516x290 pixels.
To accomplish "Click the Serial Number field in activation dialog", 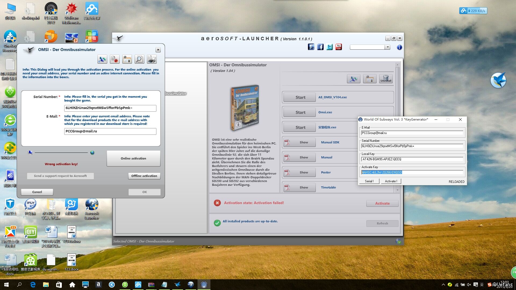I will pos(110,108).
